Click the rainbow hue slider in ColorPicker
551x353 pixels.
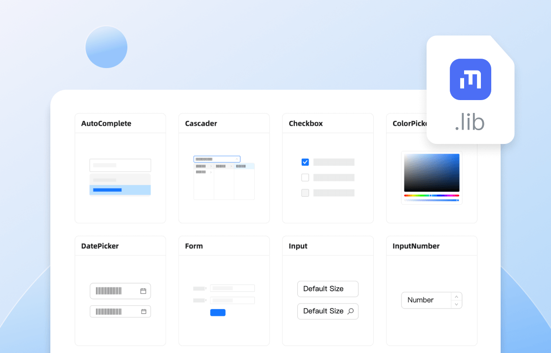[x=432, y=196]
